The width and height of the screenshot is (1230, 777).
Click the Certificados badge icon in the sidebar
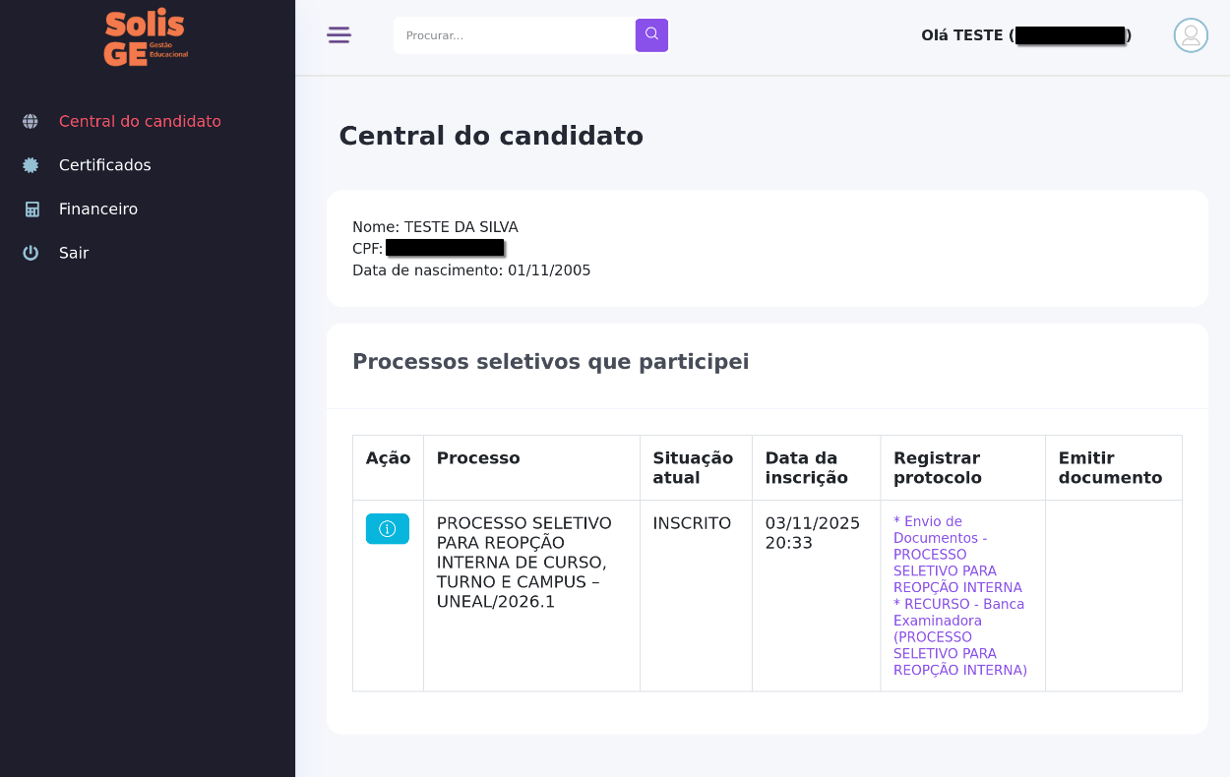(30, 164)
